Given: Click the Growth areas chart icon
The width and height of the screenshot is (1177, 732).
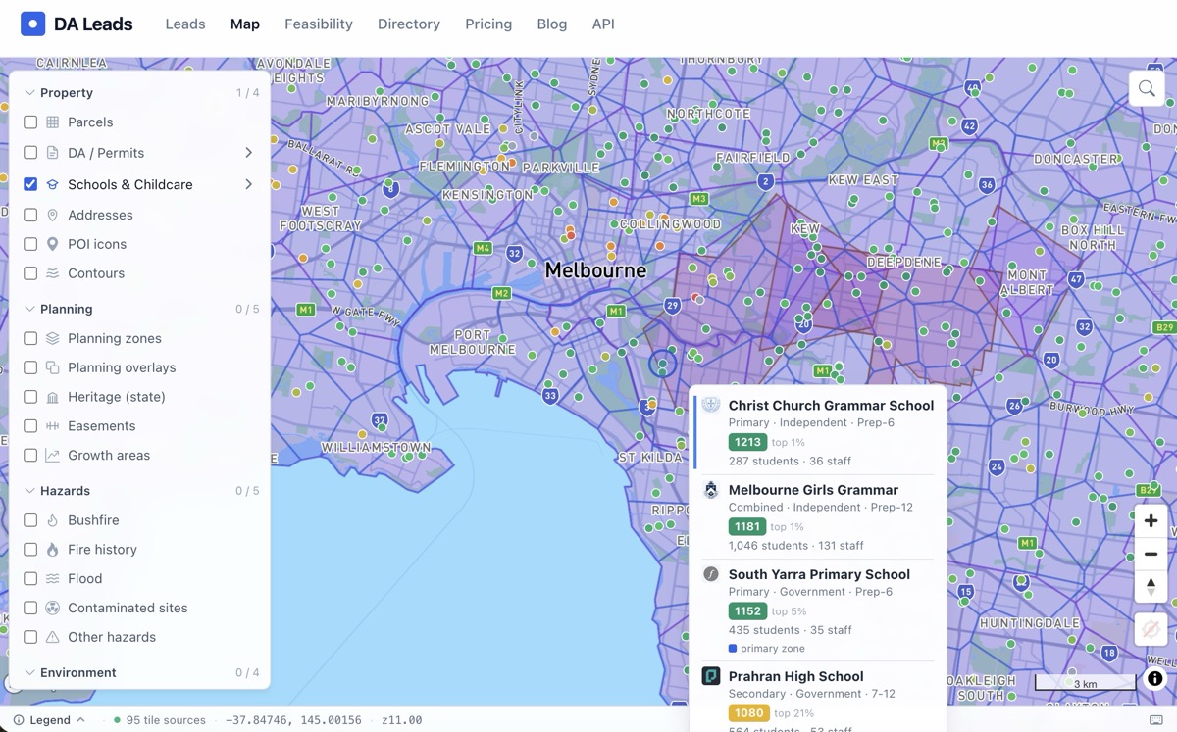Looking at the screenshot, I should pos(53,456).
